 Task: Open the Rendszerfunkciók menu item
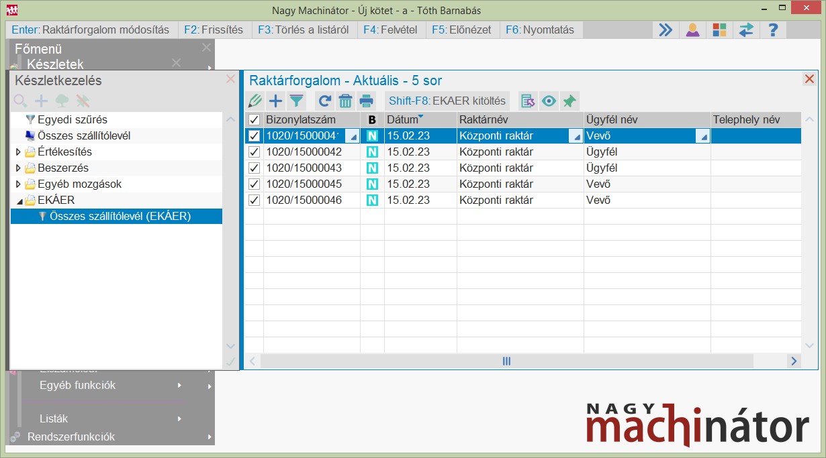(x=71, y=437)
